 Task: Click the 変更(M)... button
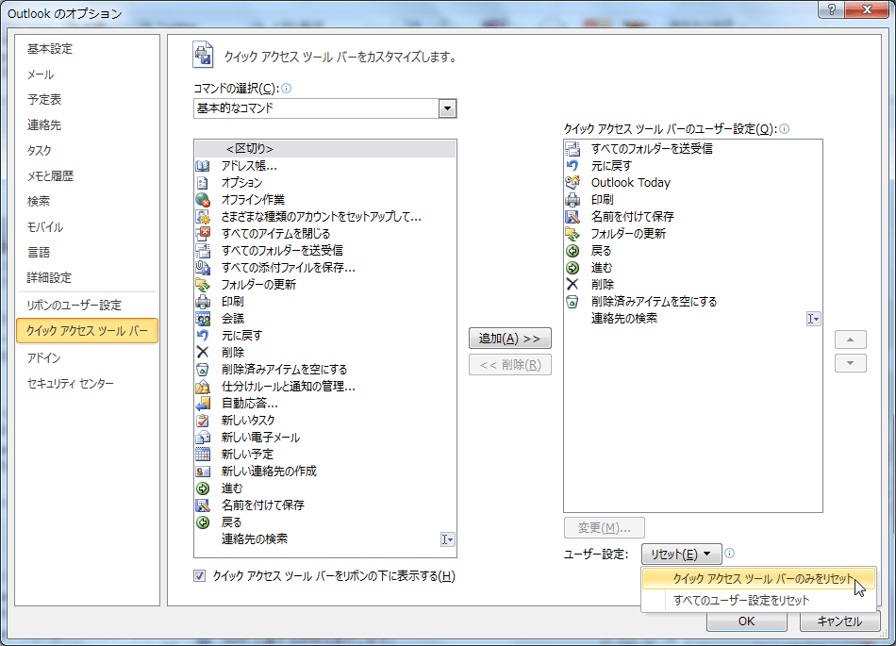(604, 528)
